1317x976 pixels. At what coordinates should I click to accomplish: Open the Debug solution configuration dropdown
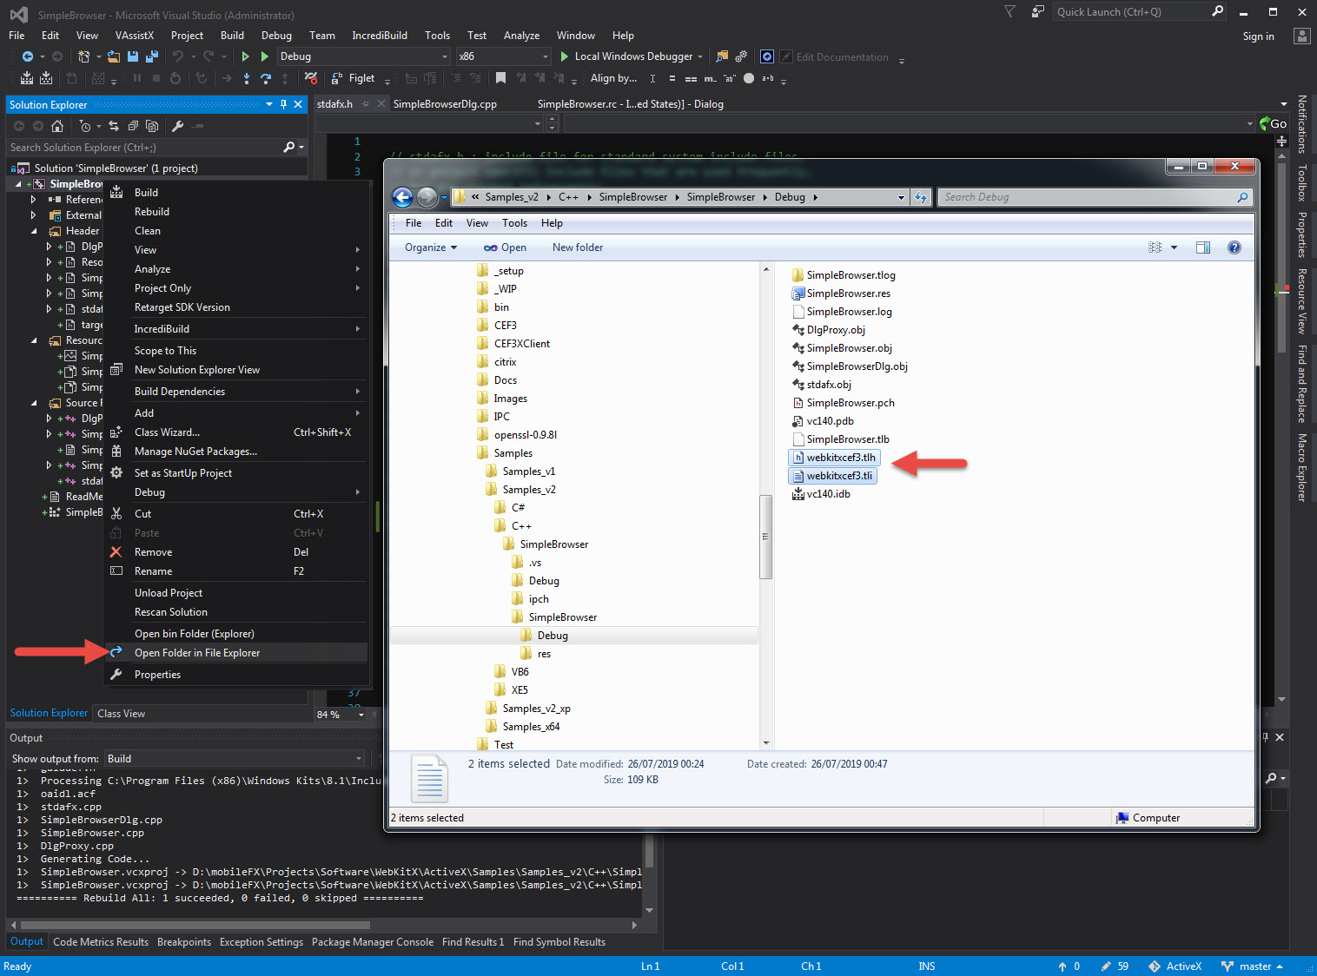363,56
